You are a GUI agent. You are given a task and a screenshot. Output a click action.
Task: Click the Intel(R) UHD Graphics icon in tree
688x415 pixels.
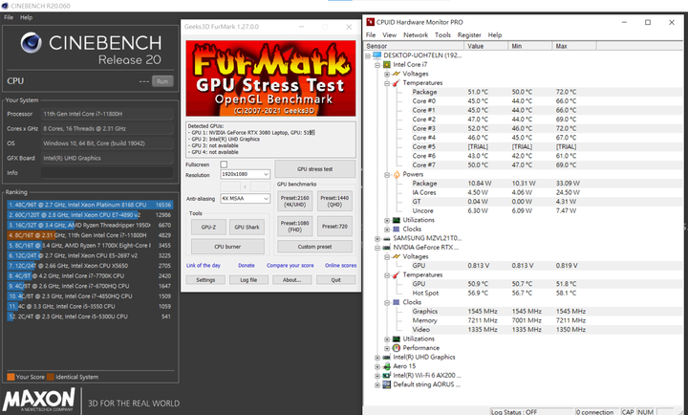point(387,357)
